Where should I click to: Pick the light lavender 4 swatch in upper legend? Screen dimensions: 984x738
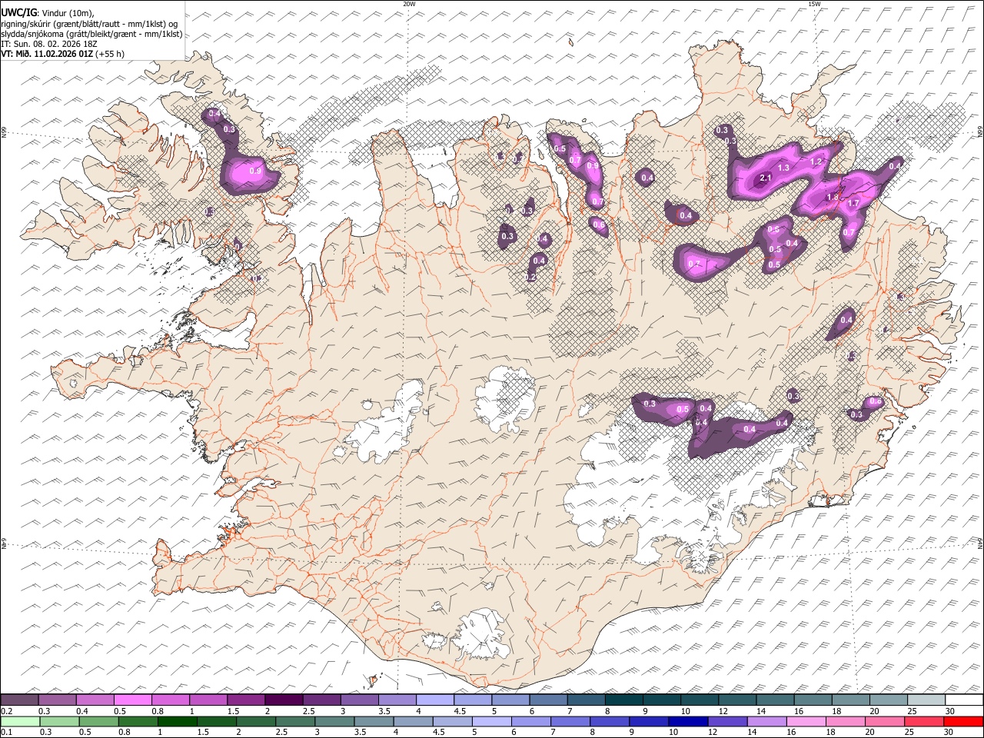pos(434,700)
